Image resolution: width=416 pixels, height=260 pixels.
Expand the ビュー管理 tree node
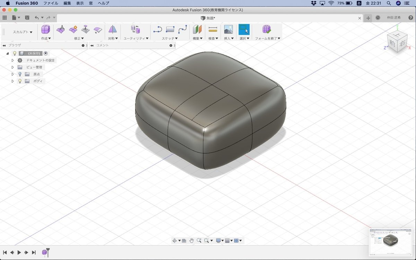[12, 67]
